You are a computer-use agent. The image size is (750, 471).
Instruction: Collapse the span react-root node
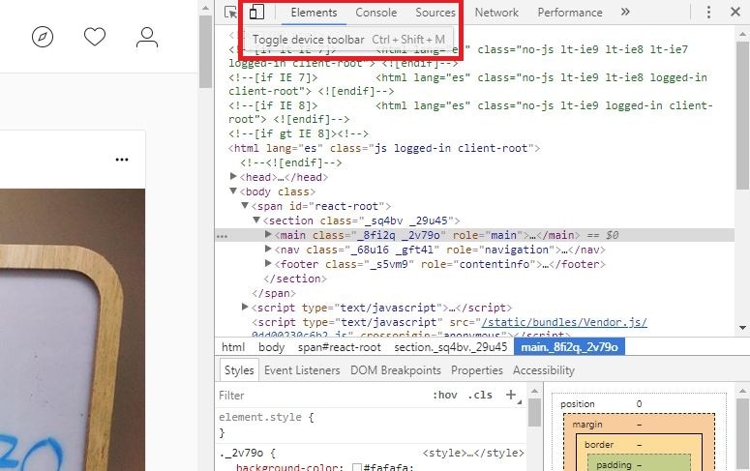click(245, 206)
